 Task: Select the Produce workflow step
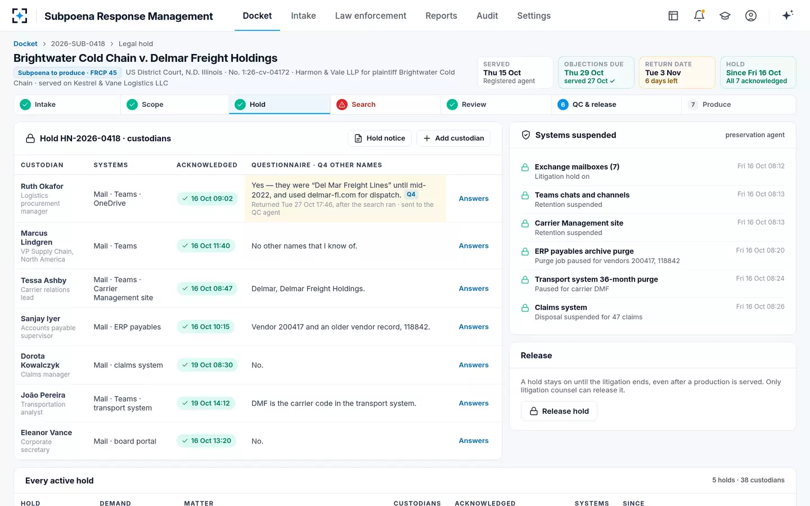(739, 105)
